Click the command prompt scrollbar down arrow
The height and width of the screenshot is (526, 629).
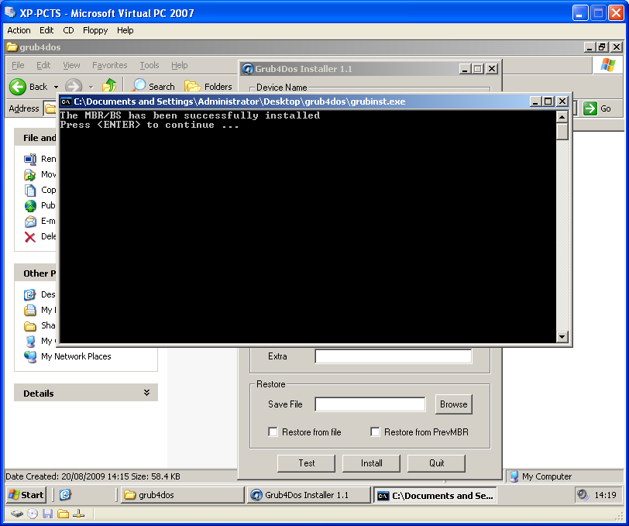pyautogui.click(x=562, y=337)
